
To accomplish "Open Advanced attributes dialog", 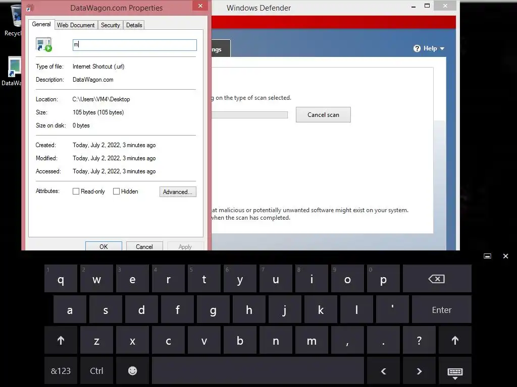I will click(x=178, y=192).
